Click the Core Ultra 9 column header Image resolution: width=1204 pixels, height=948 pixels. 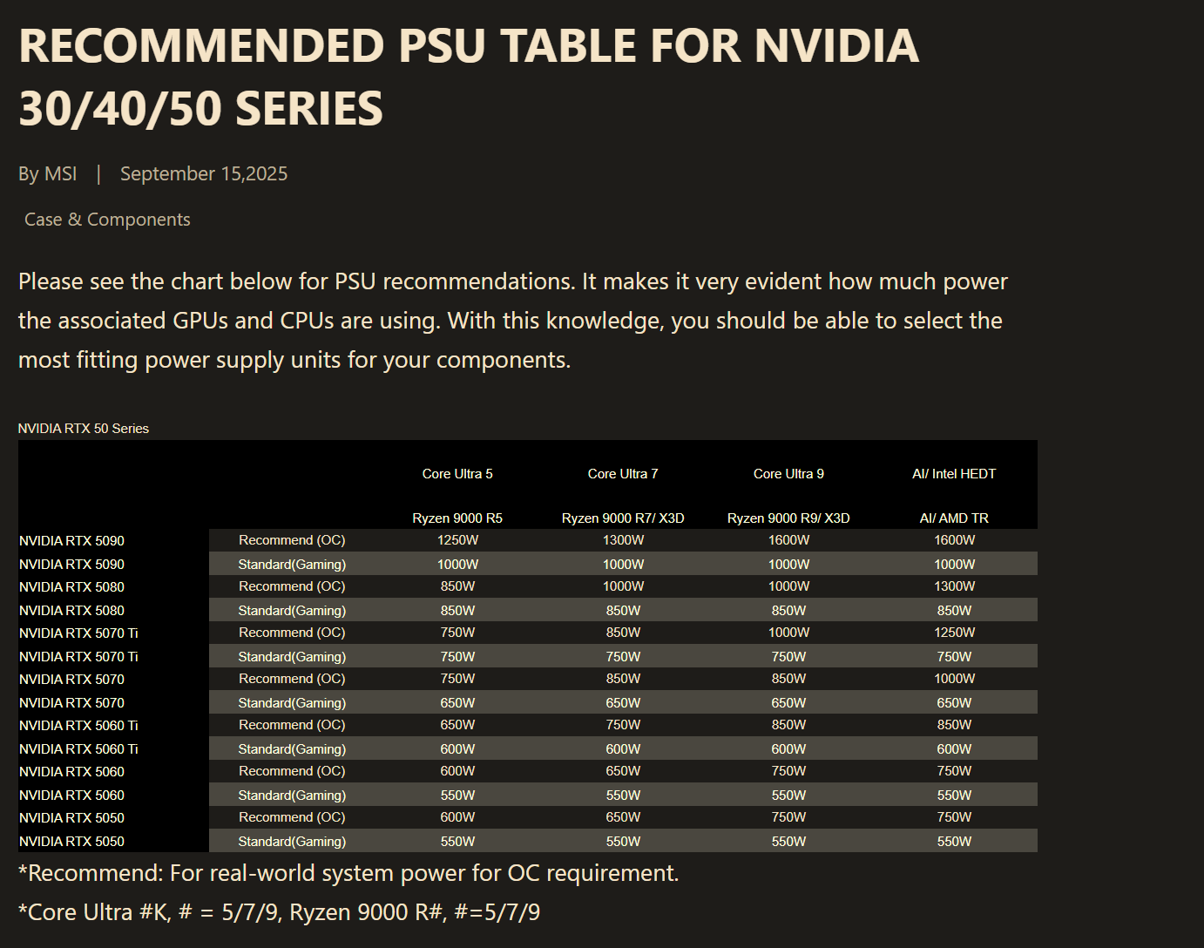tap(788, 474)
